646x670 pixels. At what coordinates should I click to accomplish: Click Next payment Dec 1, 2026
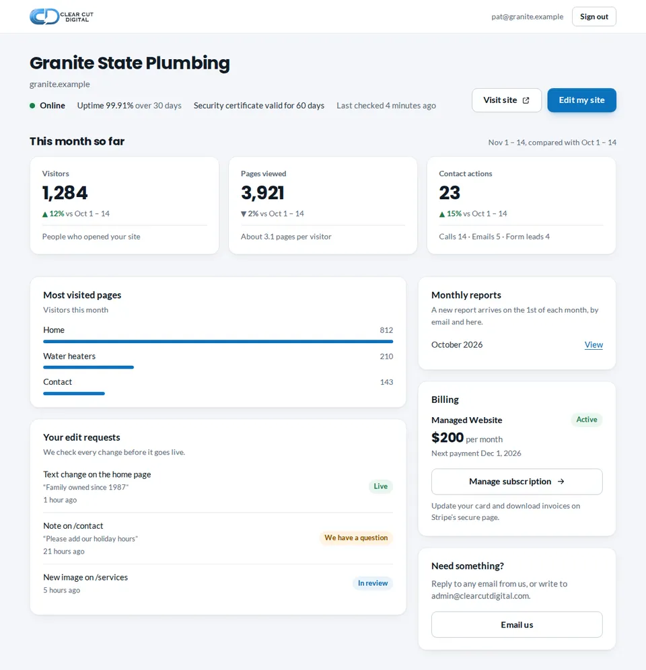[x=476, y=453]
